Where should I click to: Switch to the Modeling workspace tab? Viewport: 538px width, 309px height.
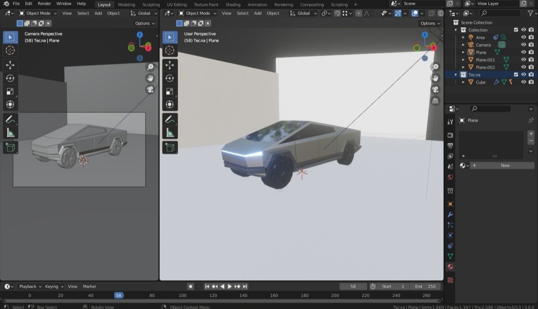pos(127,4)
